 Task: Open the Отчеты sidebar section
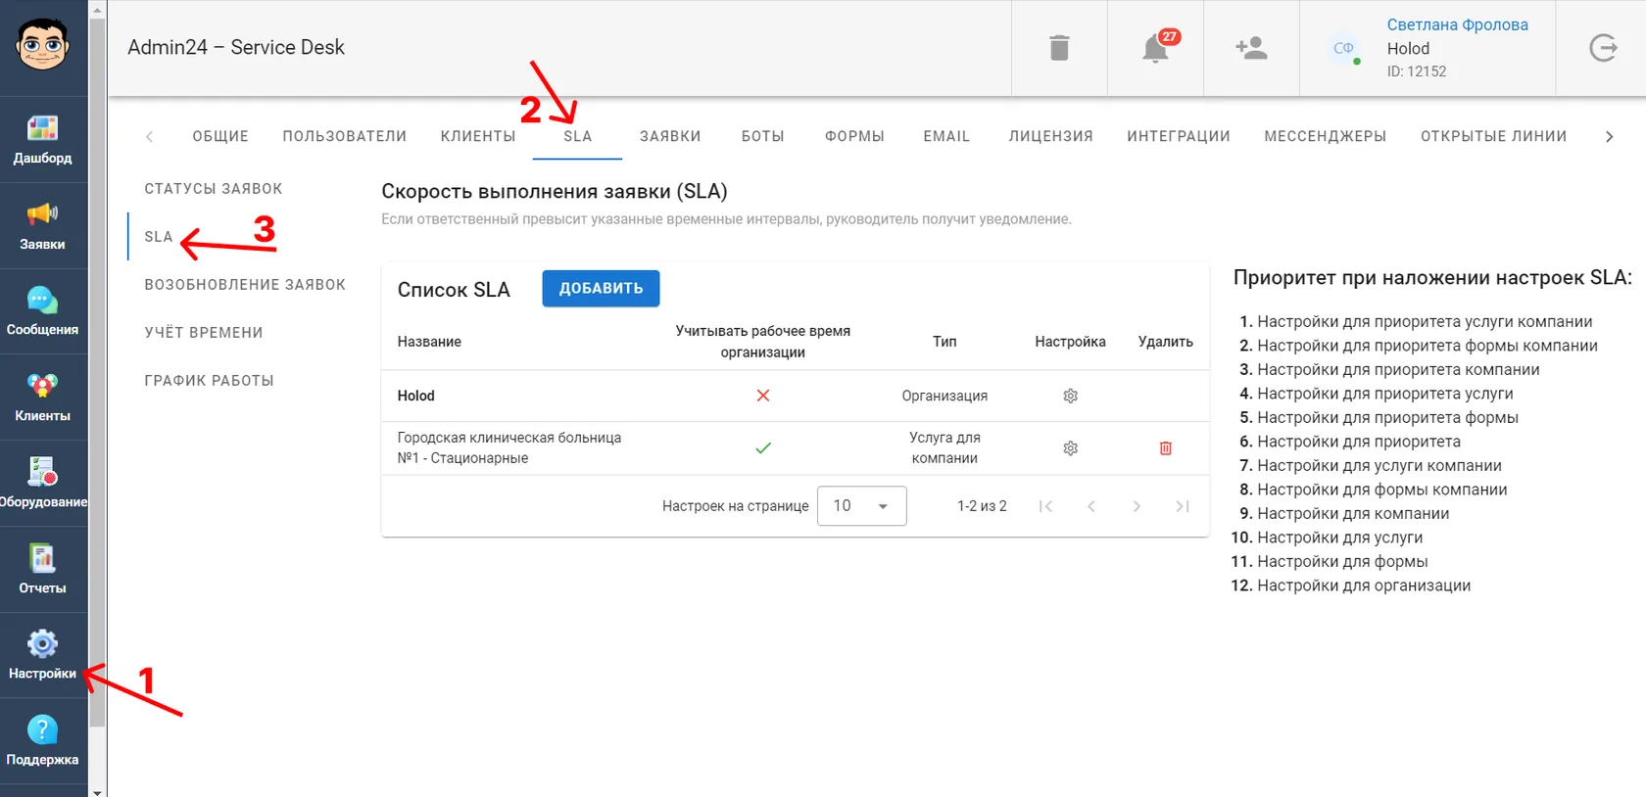pyautogui.click(x=43, y=570)
